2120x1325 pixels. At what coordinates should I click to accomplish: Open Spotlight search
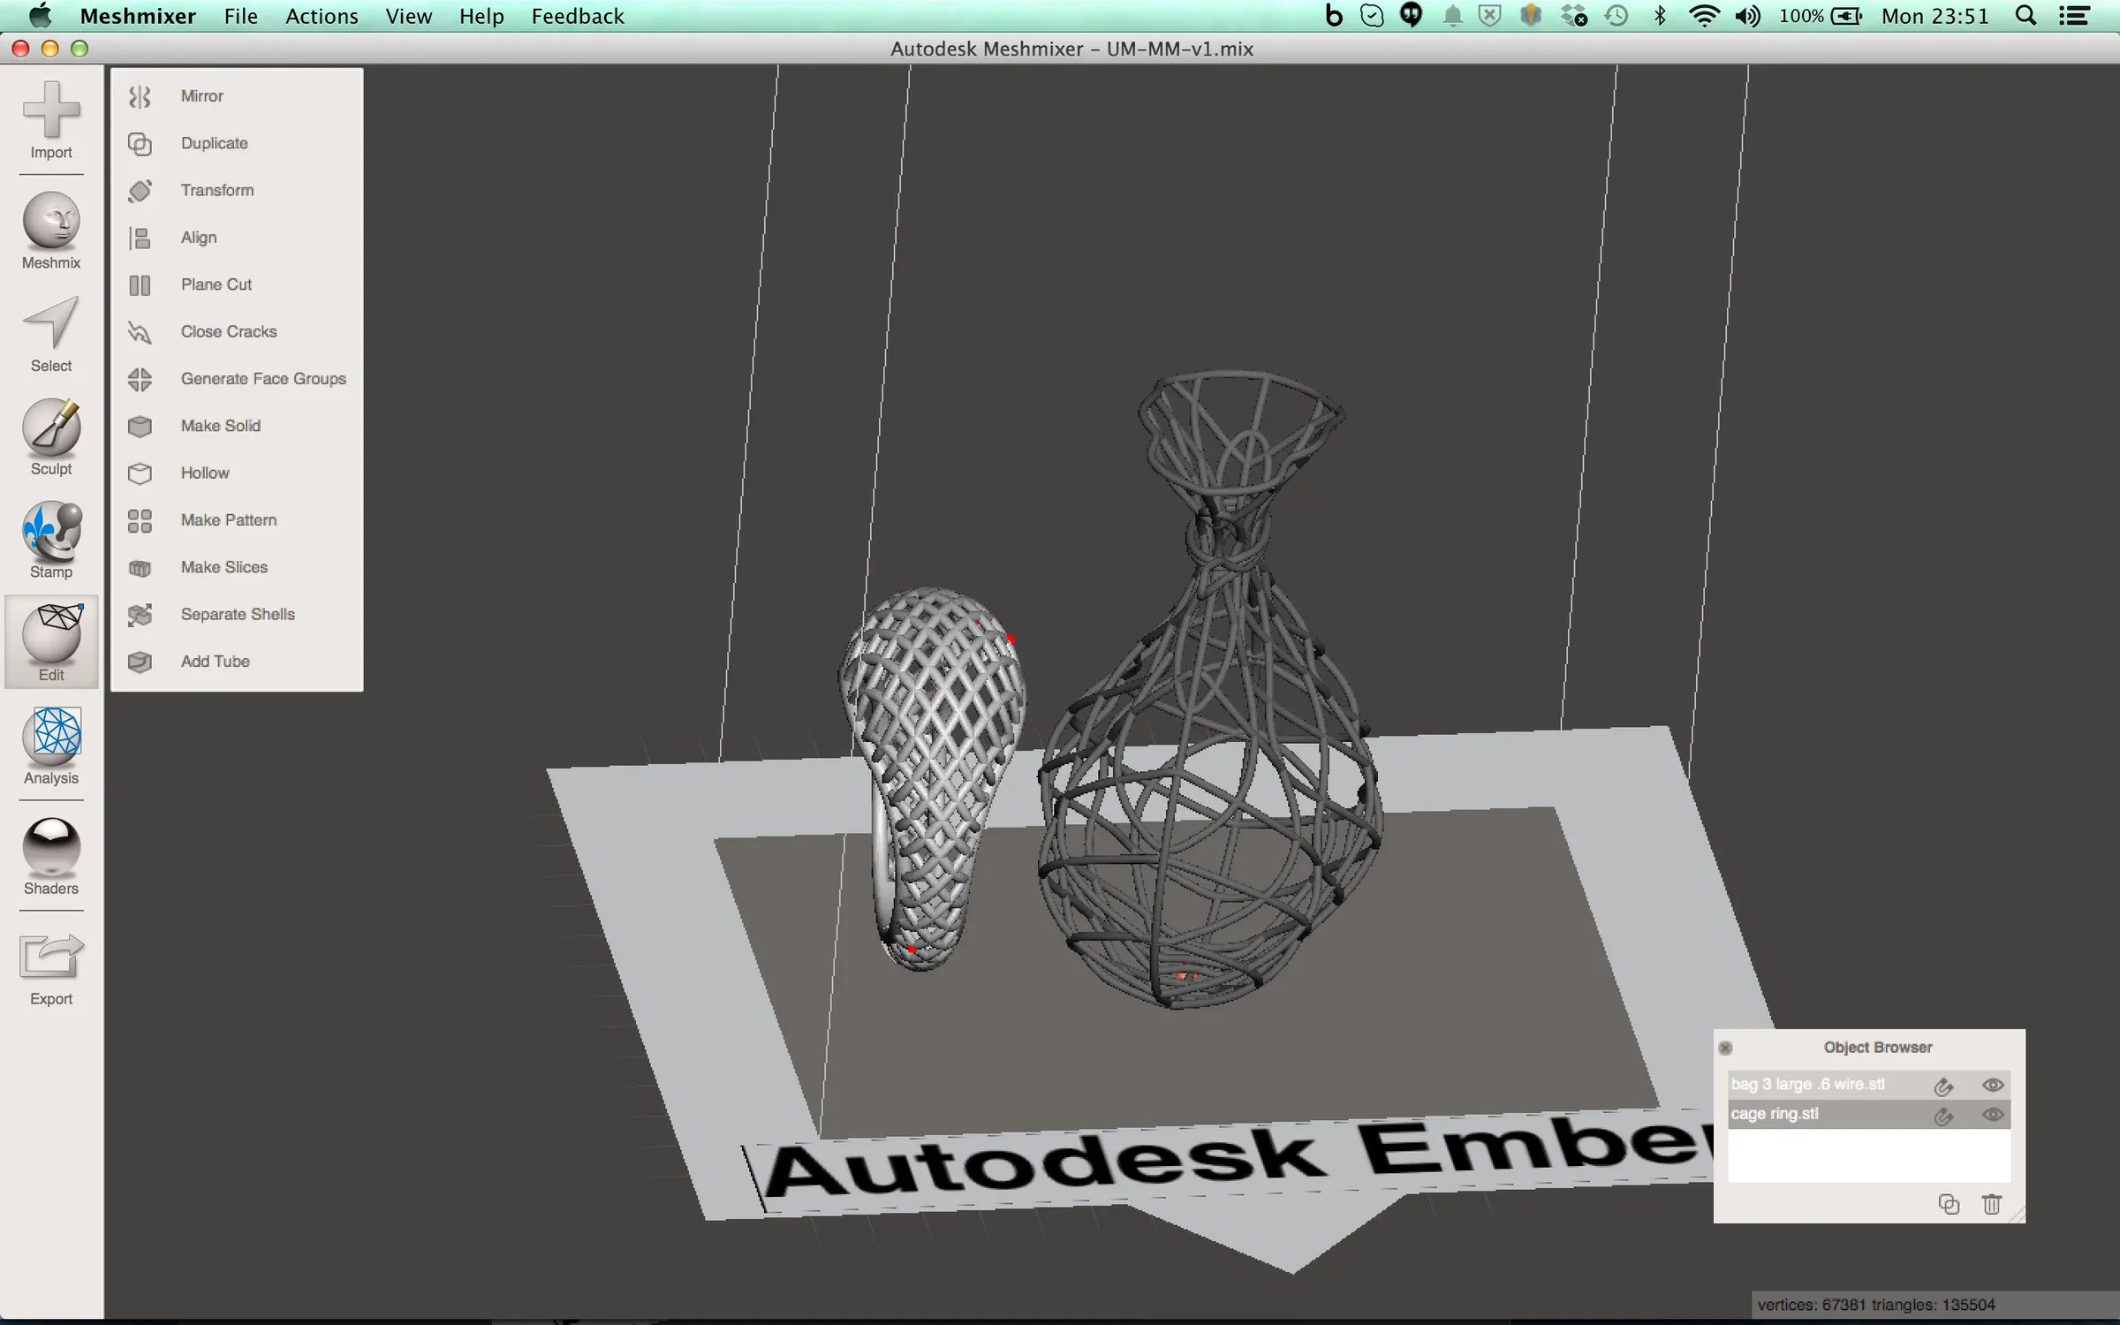click(2025, 16)
